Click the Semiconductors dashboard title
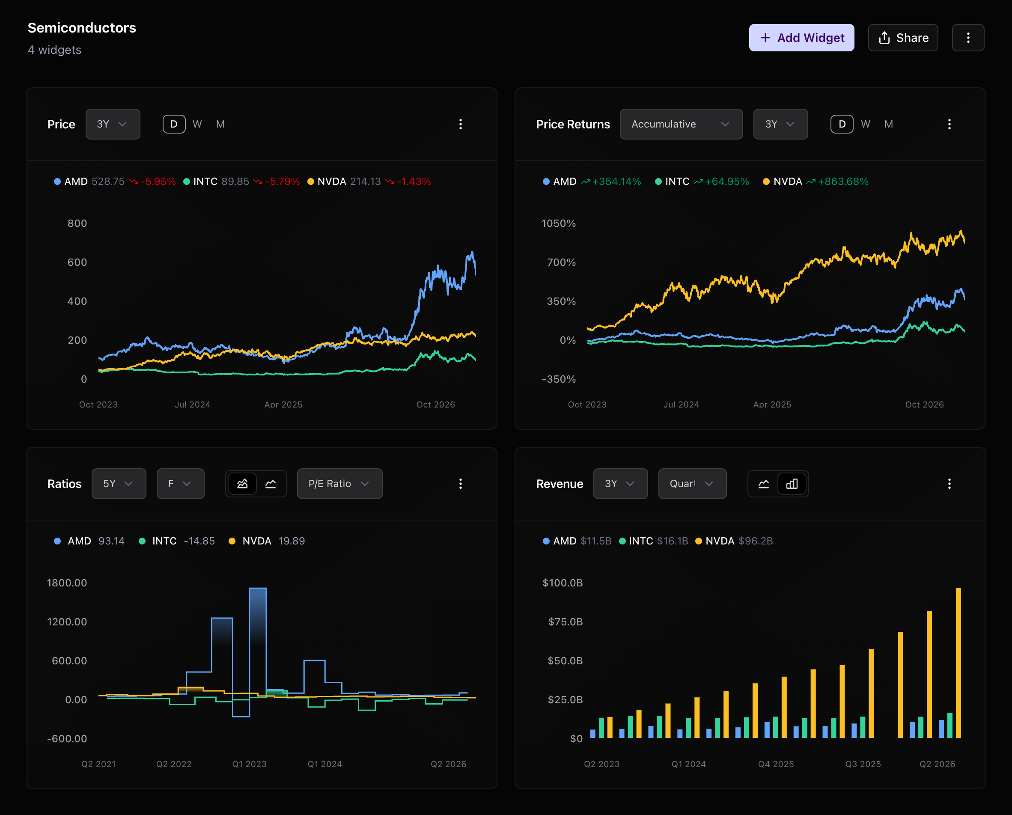Image resolution: width=1012 pixels, height=815 pixels. [82, 28]
